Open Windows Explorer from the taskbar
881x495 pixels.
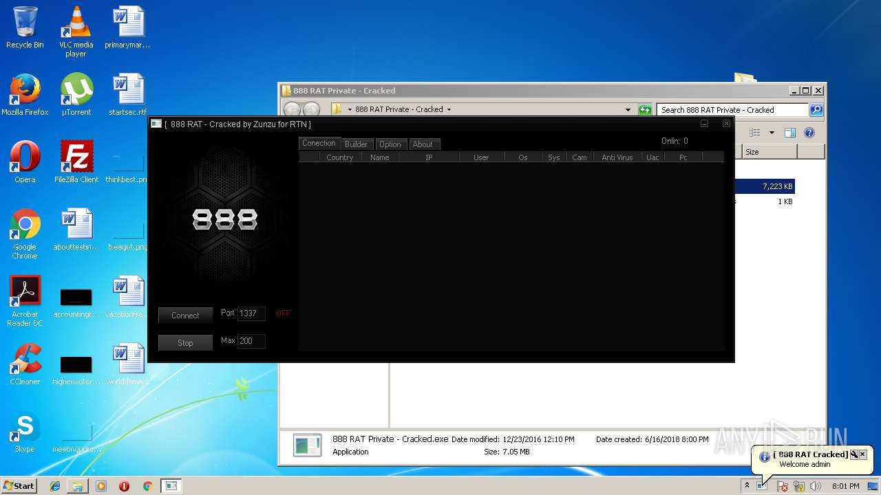coord(78,486)
